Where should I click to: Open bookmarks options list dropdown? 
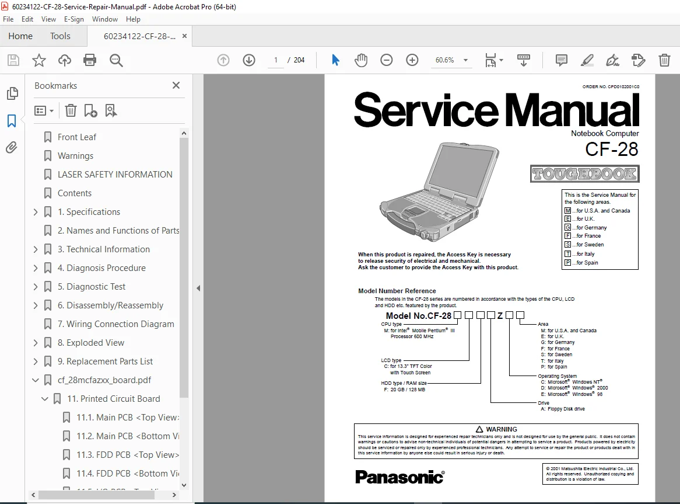44,111
